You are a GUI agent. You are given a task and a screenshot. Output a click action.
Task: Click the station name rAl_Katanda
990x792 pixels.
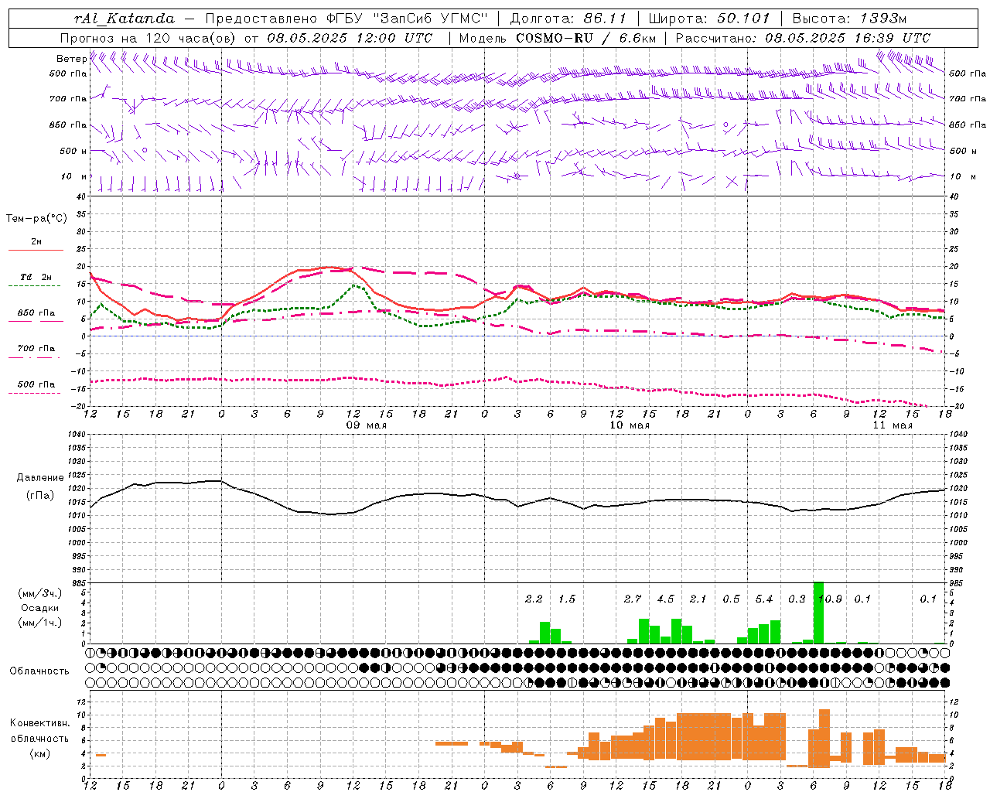125,19
